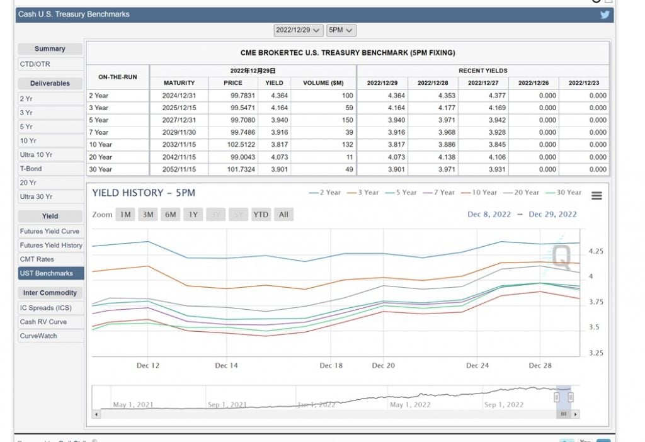The height and width of the screenshot is (442, 645).
Task: Zoom chart to YTD
Action: pyautogui.click(x=261, y=215)
